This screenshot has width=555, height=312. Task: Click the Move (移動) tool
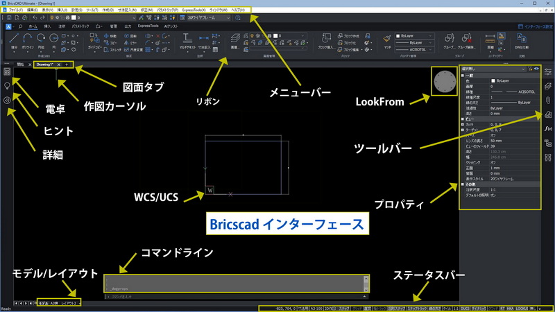tap(110, 36)
